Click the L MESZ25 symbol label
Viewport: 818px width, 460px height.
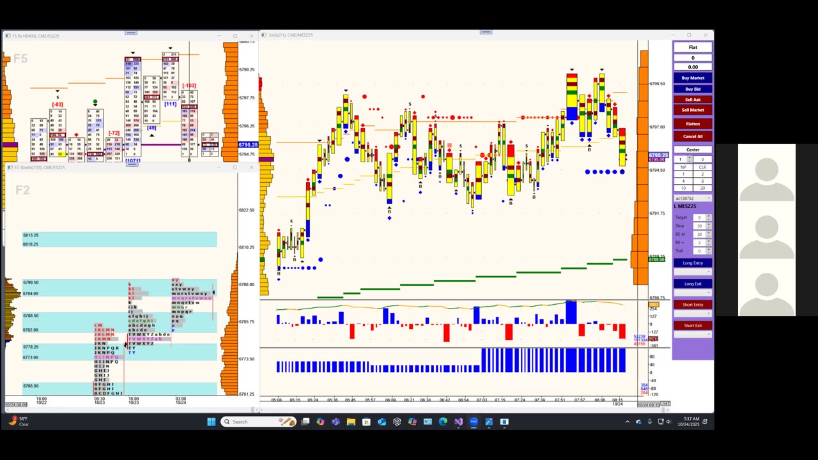[x=686, y=206]
